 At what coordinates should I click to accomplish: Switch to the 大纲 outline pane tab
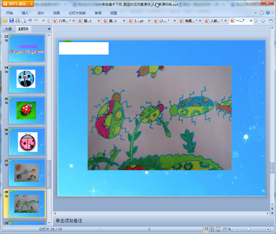(8, 29)
